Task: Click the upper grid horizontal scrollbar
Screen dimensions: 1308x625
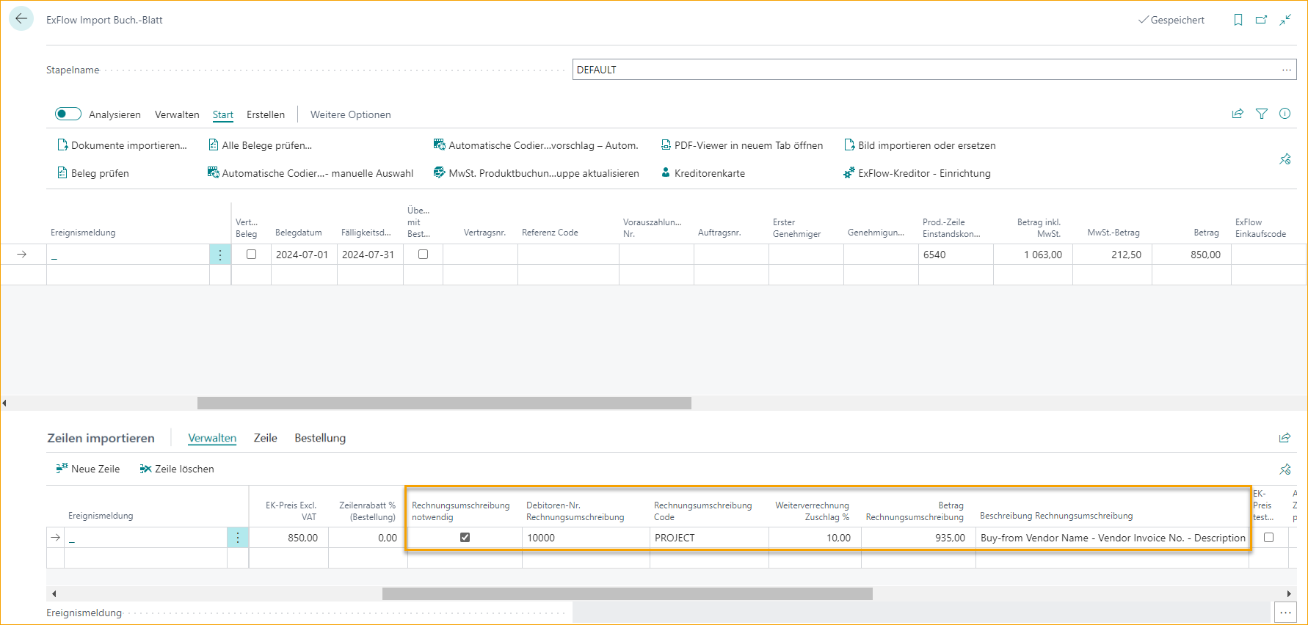Action: [444, 403]
